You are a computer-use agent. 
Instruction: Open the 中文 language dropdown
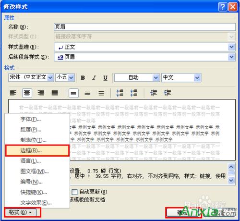(x=197, y=78)
